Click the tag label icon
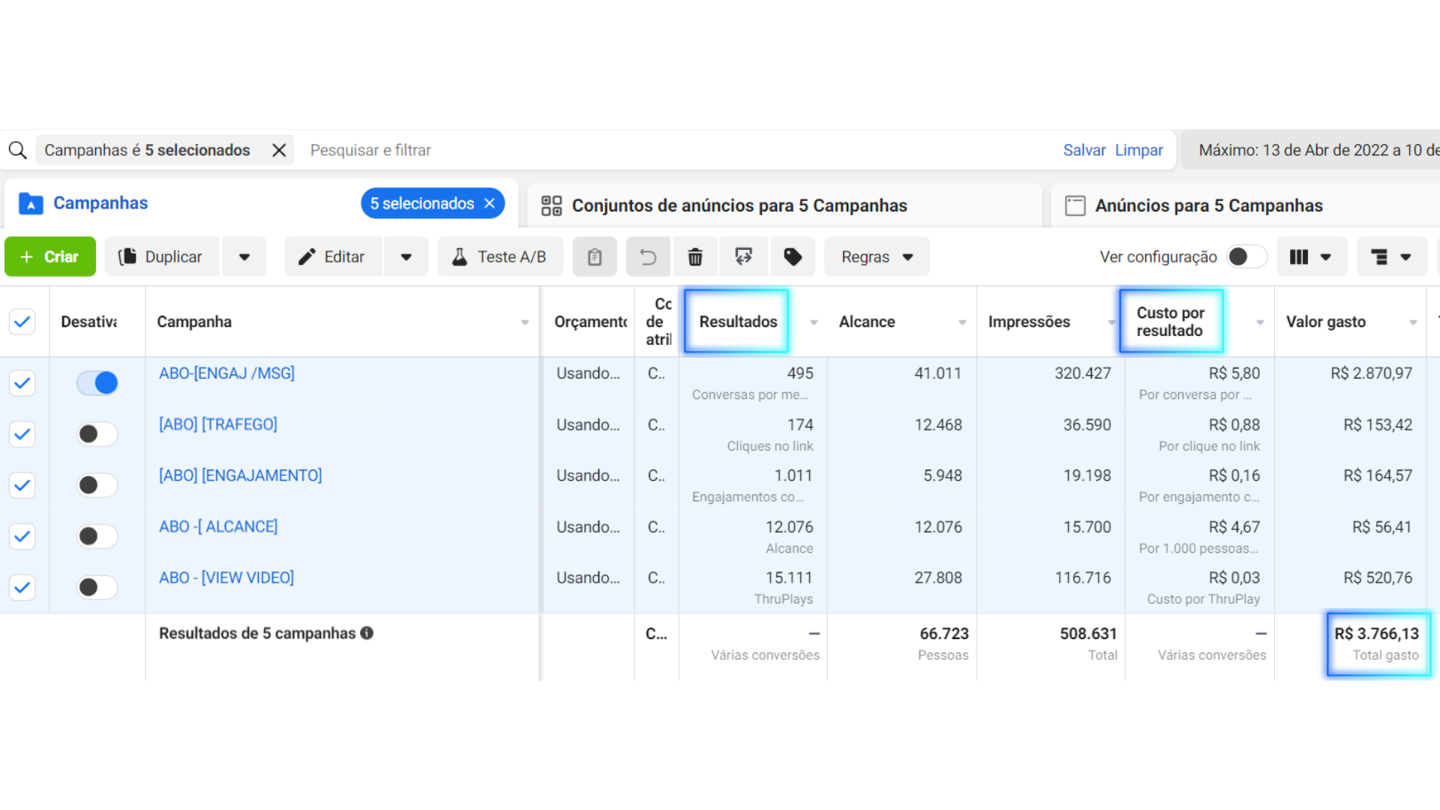This screenshot has width=1440, height=810. pyautogui.click(x=792, y=257)
